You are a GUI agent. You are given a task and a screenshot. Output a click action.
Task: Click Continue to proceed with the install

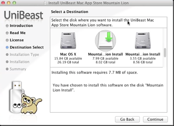pyautogui.click(x=155, y=119)
